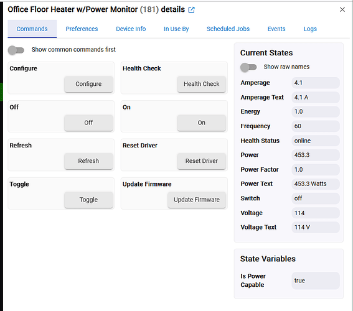Select the Voltage value 114

(316, 213)
